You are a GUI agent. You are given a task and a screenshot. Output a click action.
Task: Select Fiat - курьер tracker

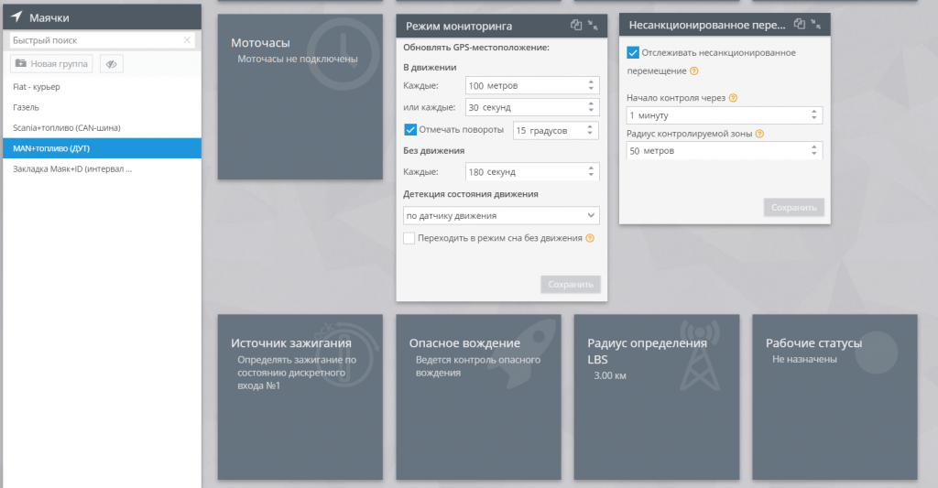pyautogui.click(x=38, y=87)
